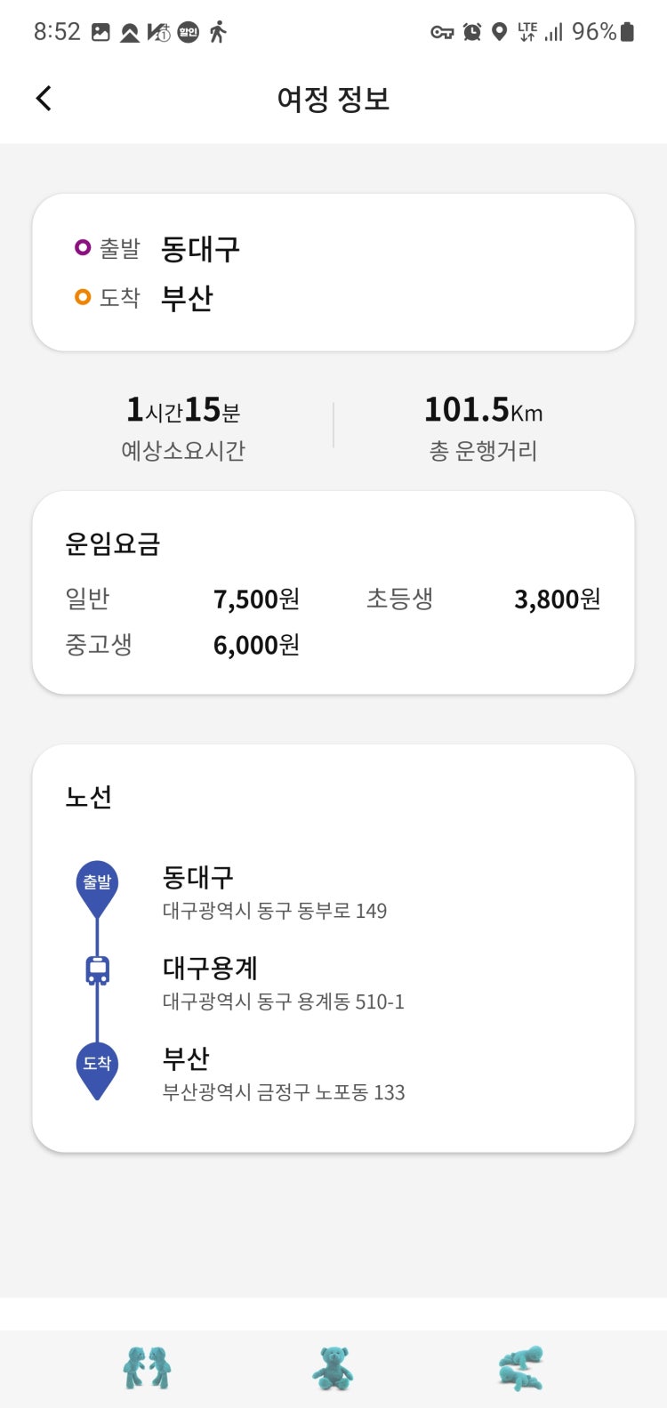The height and width of the screenshot is (1408, 667).
Task: Tap the purple departure circle marker
Action: click(x=83, y=247)
